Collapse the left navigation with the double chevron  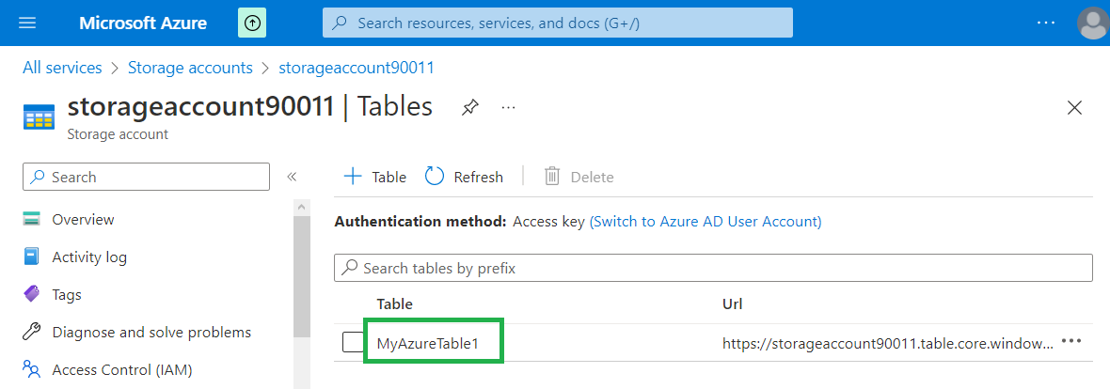(x=291, y=177)
